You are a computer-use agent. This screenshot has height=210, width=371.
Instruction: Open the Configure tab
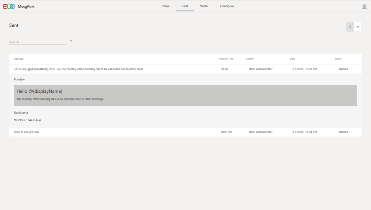tap(227, 6)
